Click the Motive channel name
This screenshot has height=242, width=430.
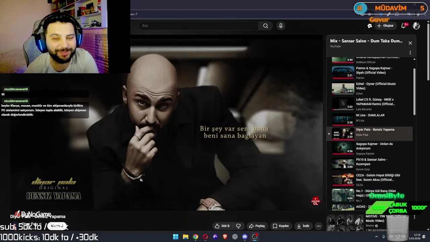tap(370, 226)
